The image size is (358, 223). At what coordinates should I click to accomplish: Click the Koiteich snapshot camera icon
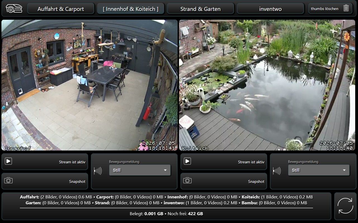(x=187, y=180)
